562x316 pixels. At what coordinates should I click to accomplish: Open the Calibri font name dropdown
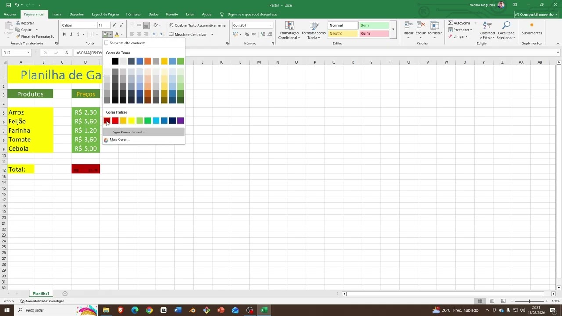(95, 25)
